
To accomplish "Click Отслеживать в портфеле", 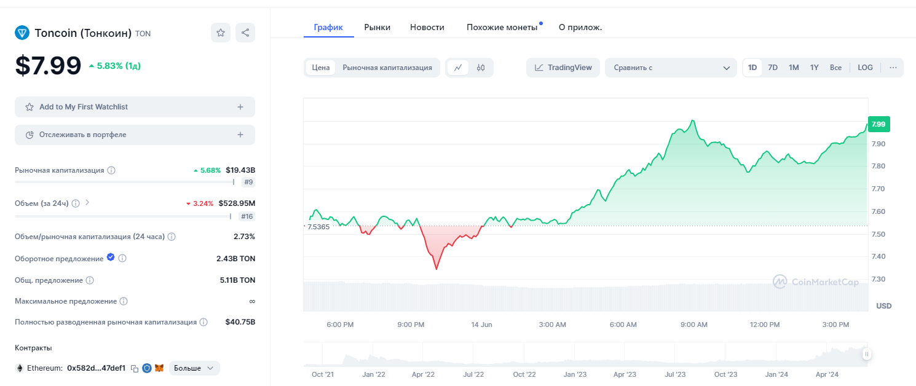I will tap(135, 135).
